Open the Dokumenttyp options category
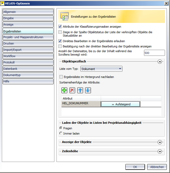Viewport: 170px width, 173px height. point(28,75)
